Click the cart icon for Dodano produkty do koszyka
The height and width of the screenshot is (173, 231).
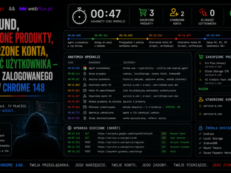(85, 101)
